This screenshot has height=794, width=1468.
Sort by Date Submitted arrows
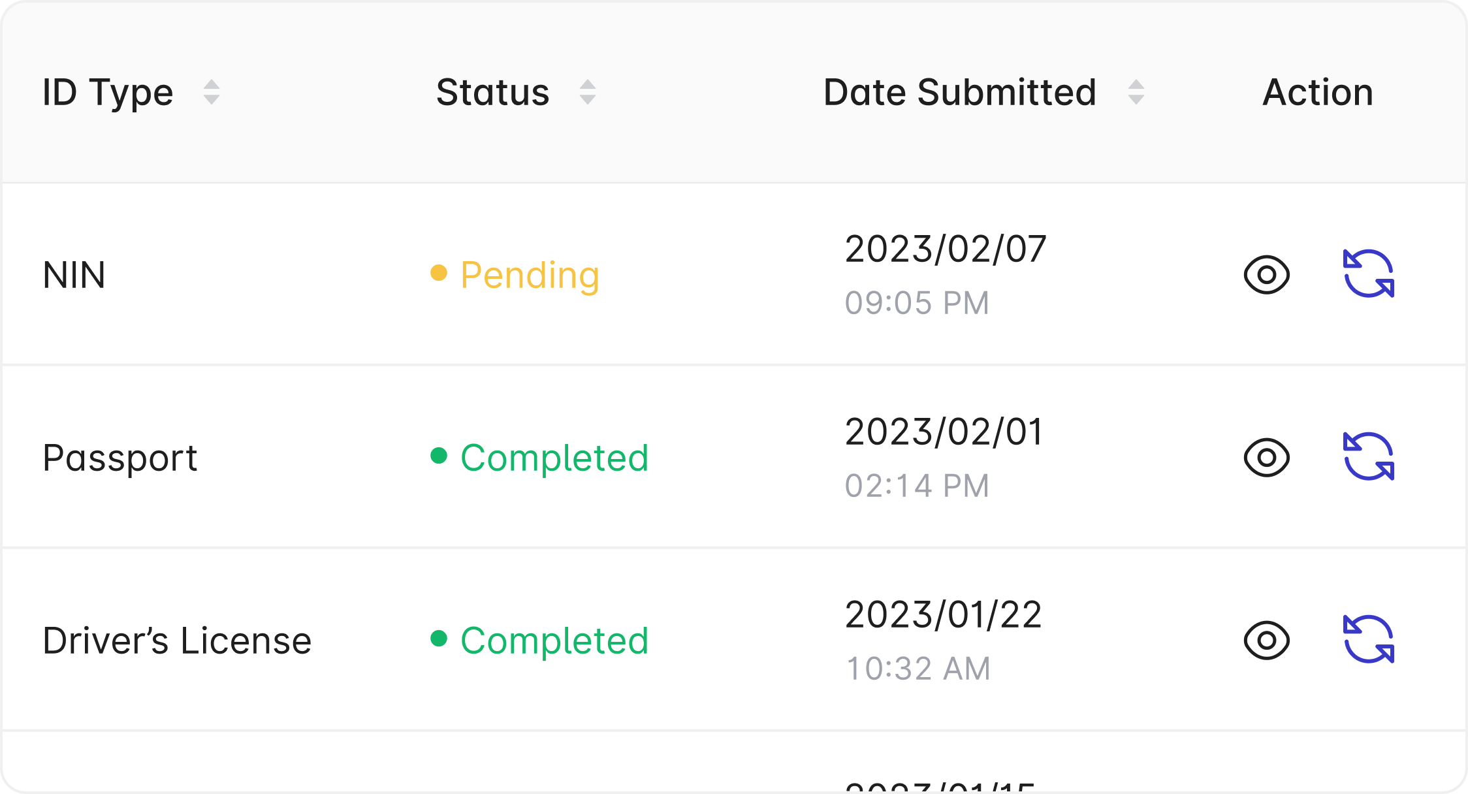[1136, 92]
